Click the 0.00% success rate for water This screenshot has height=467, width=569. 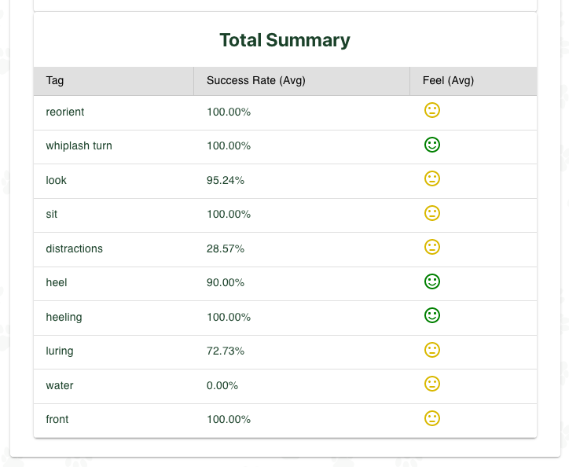[222, 385]
